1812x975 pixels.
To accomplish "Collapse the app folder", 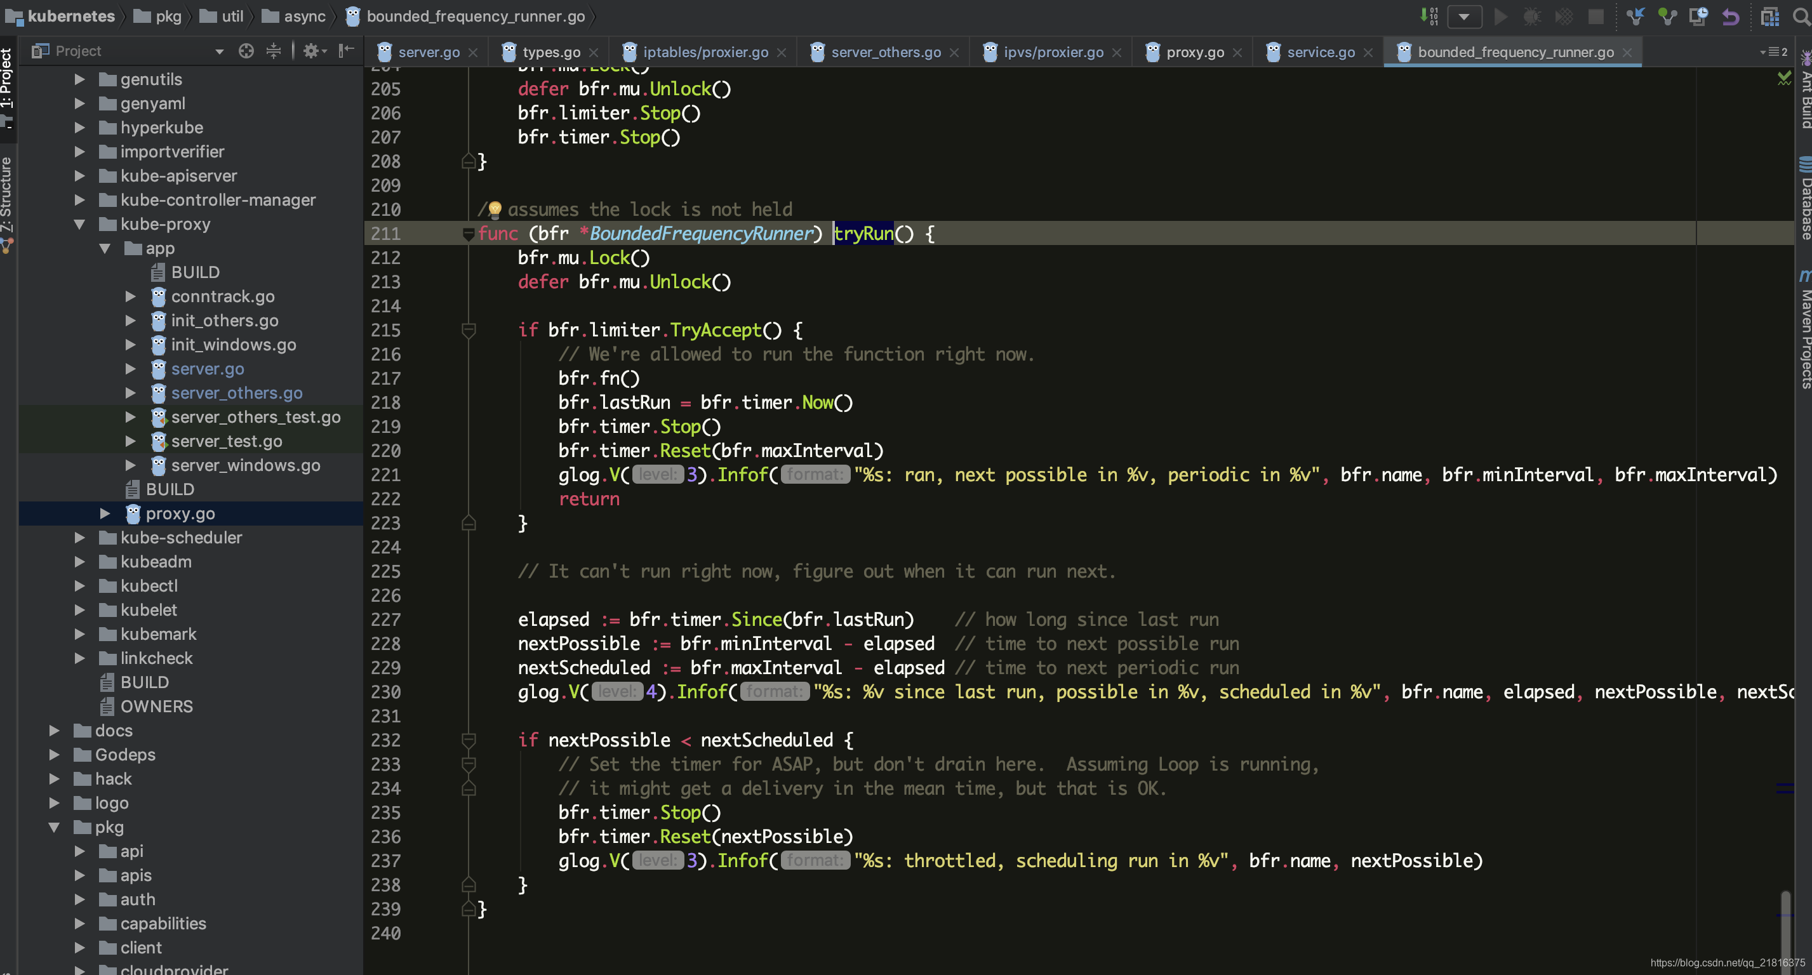I will 104,248.
